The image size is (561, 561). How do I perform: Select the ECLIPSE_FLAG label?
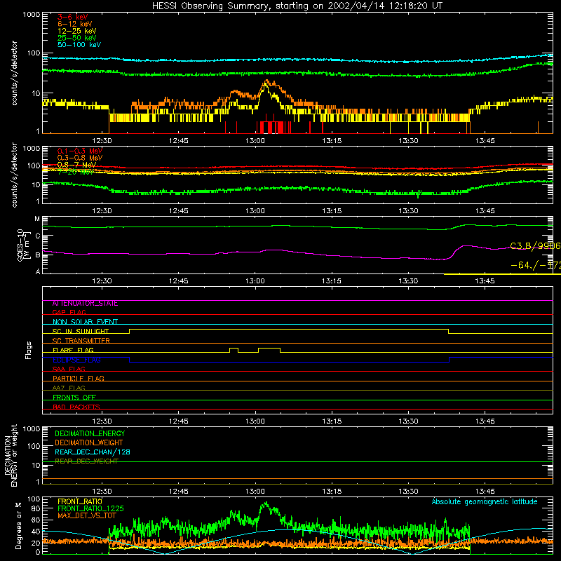pyautogui.click(x=76, y=360)
